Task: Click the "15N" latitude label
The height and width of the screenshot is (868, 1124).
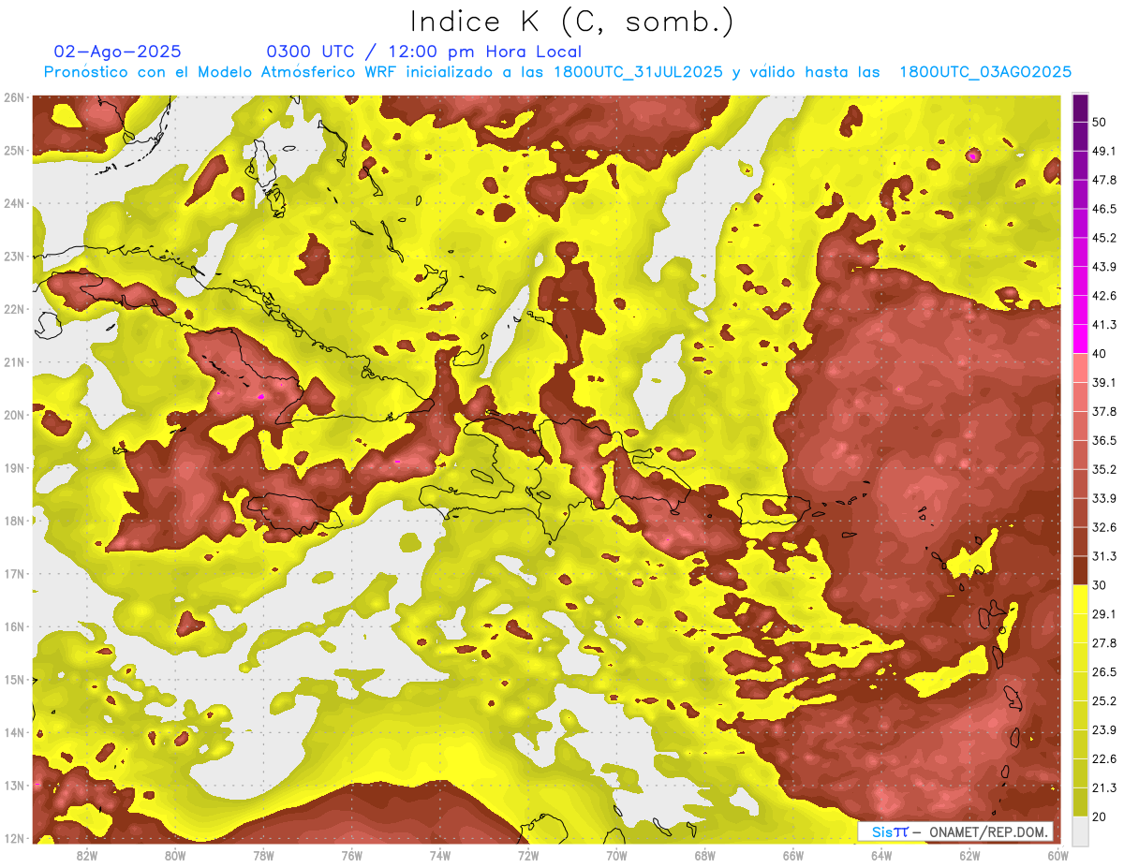Action: point(14,679)
